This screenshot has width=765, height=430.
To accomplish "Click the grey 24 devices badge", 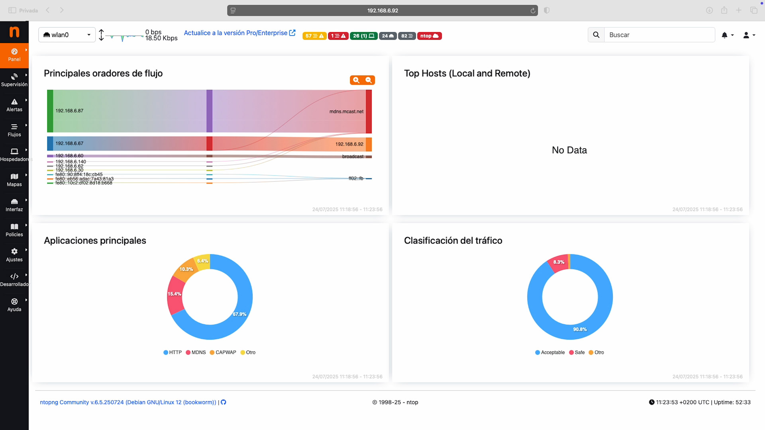I will 388,36.
